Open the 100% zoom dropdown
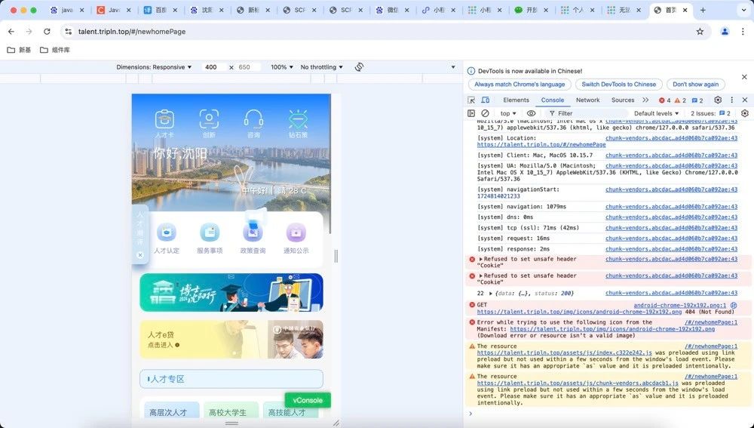This screenshot has height=428, width=754. pos(282,67)
